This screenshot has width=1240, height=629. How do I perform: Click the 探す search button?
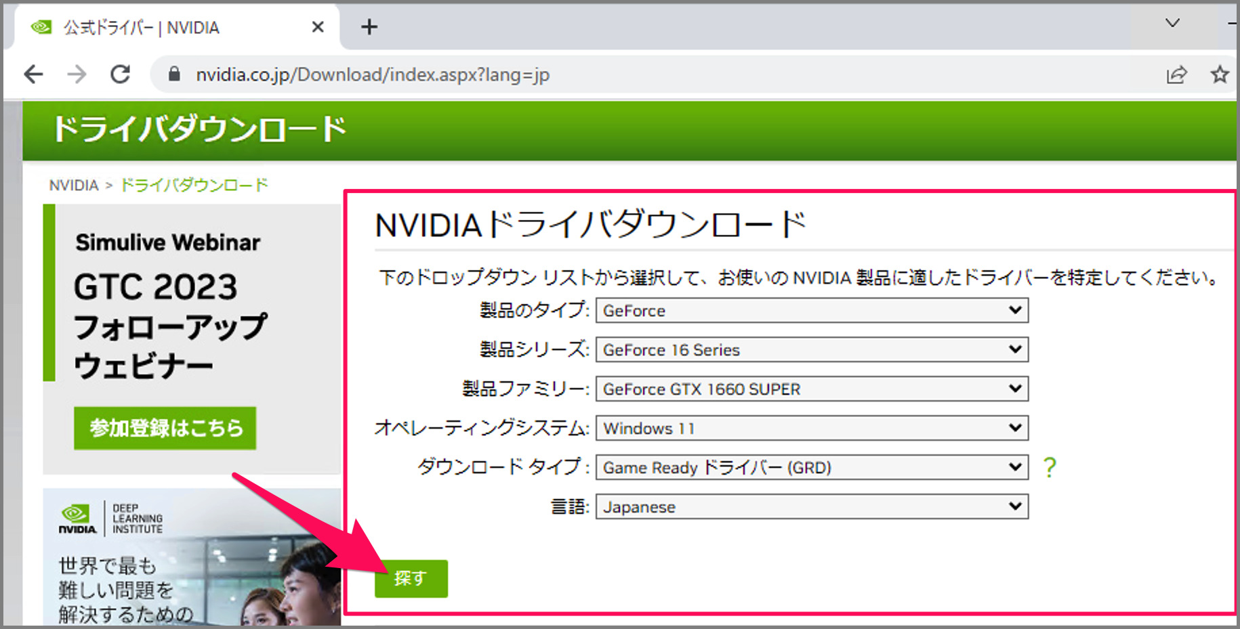tap(411, 578)
